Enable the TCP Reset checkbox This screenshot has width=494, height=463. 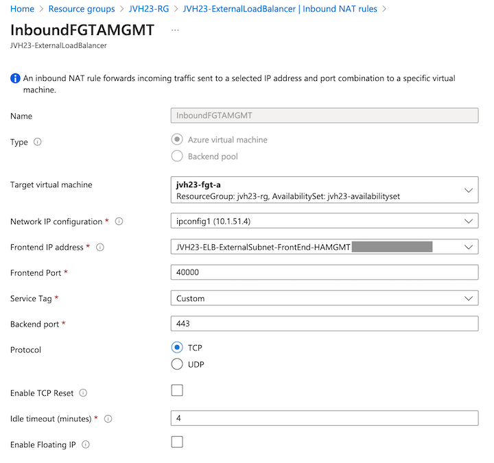[x=177, y=391]
